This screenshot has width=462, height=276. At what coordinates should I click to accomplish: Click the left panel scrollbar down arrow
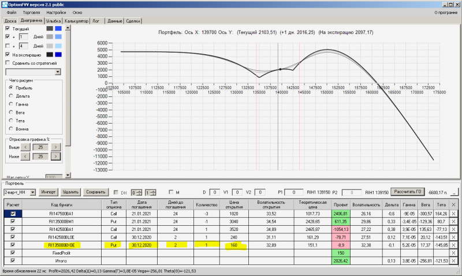[68, 175]
